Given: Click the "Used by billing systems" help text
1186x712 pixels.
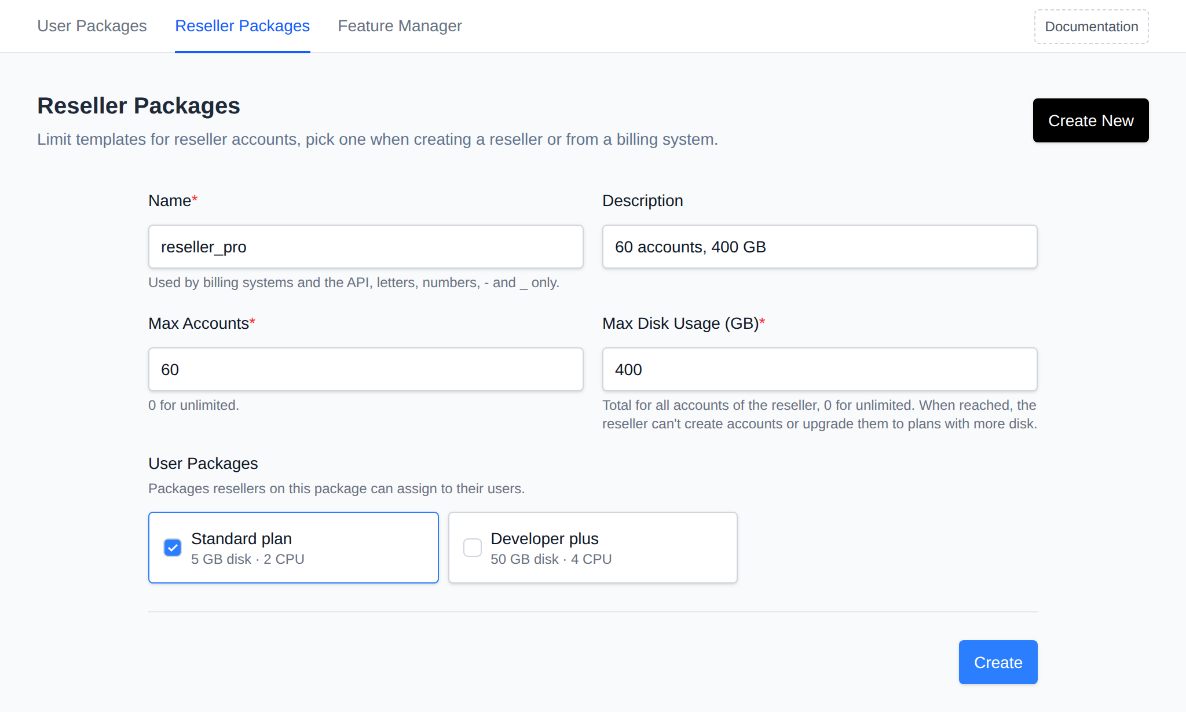Looking at the screenshot, I should (354, 282).
